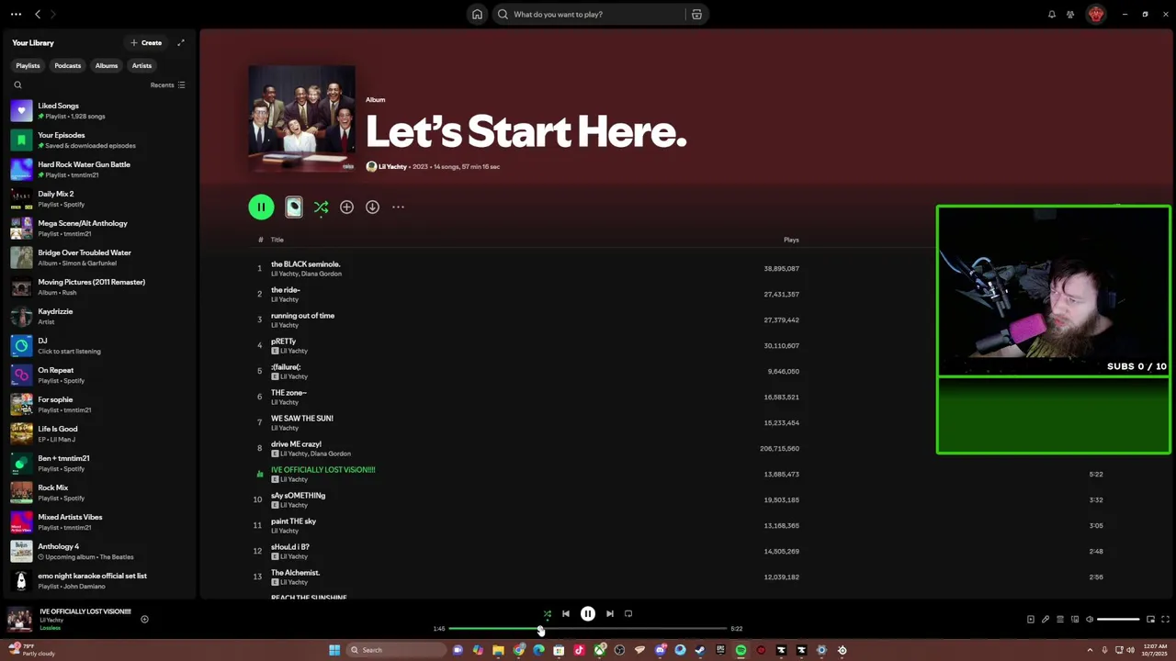
Task: Download the album Let's Start Here
Action: [x=372, y=207]
